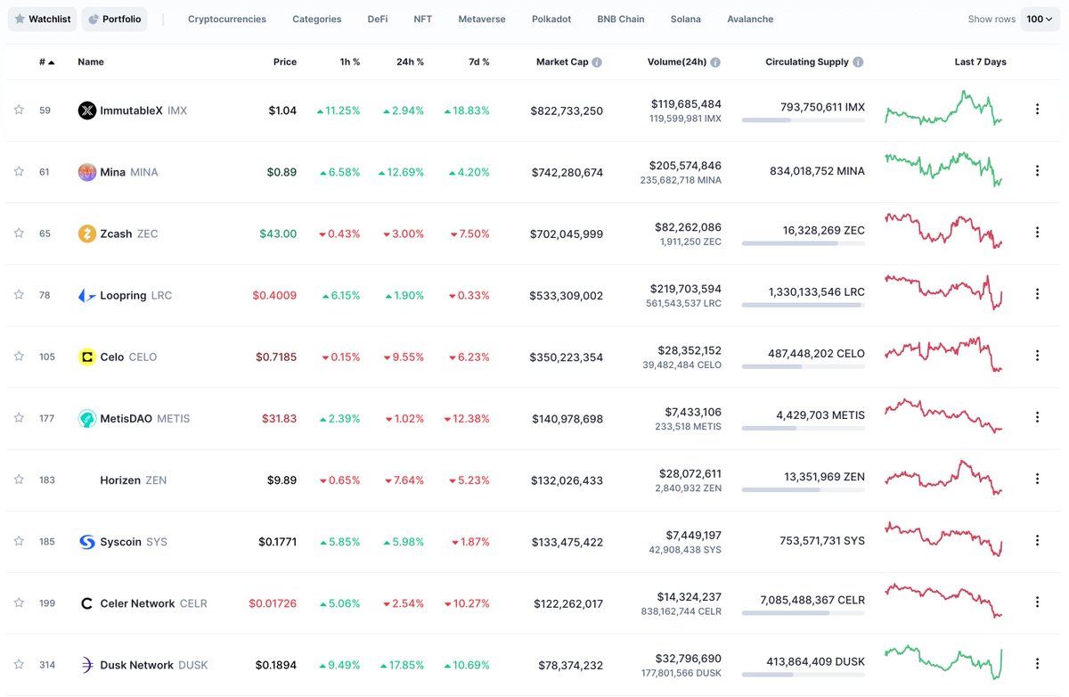Viewport: 1069px width, 697px height.
Task: Click the Celo coin logo
Action: click(x=87, y=357)
